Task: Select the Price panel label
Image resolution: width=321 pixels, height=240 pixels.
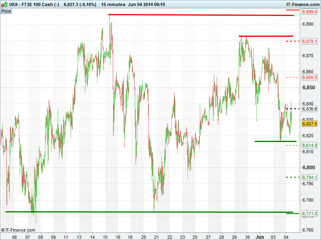Action: (6, 11)
